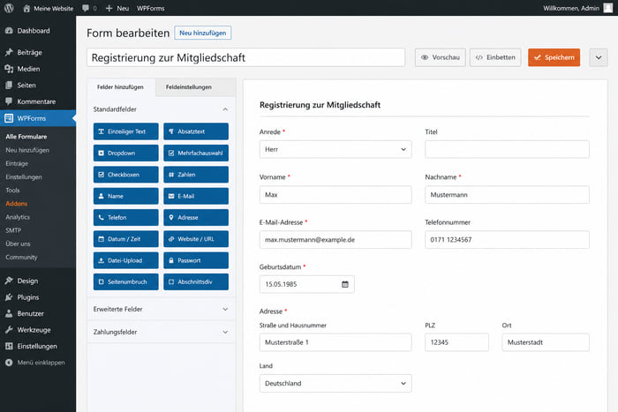Open the comments bubble icon in admin bar
Image resolution: width=618 pixels, height=412 pixels.
pos(86,8)
